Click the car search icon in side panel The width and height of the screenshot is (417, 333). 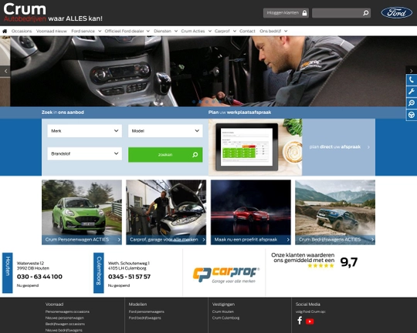click(x=412, y=103)
